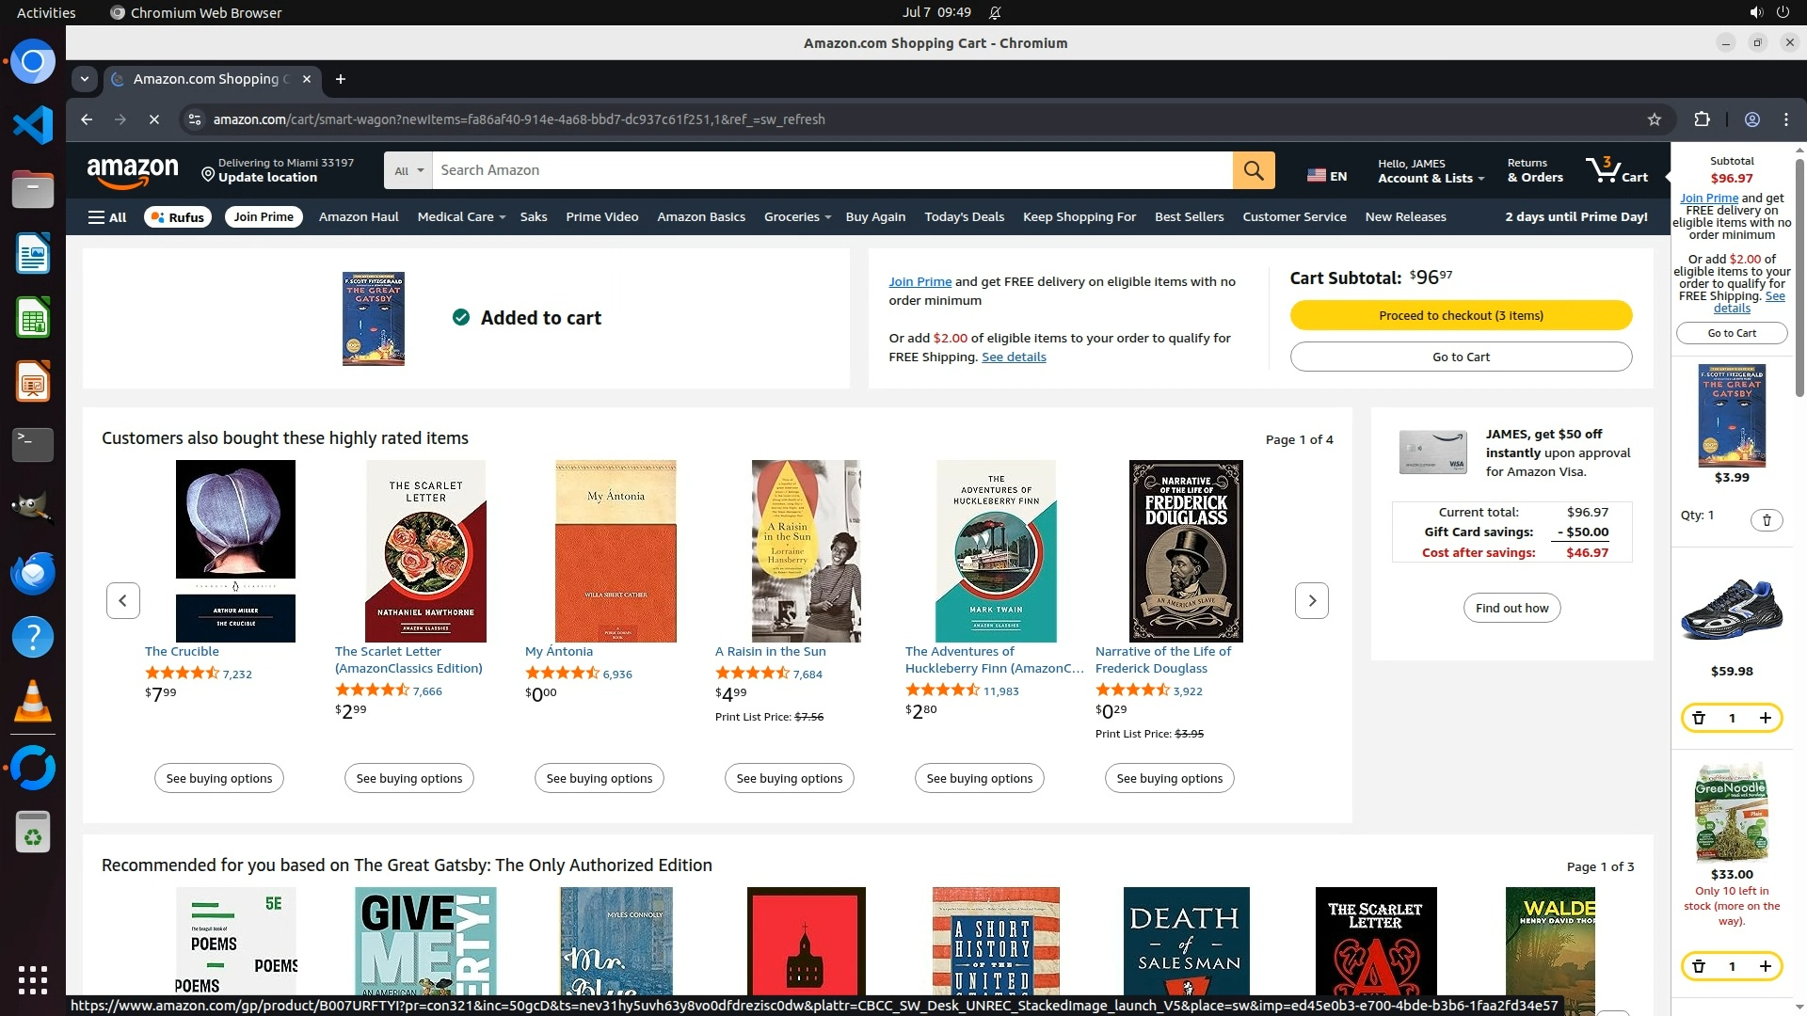
Task: Open the Chromium extensions puzzle icon
Action: (1702, 119)
